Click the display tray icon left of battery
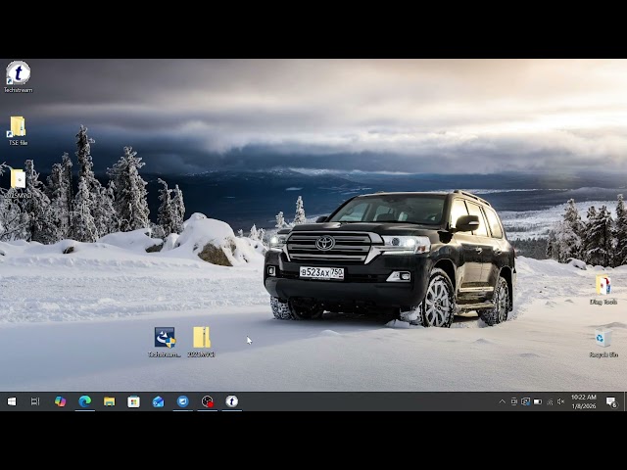This screenshot has height=470, width=627. (x=526, y=401)
